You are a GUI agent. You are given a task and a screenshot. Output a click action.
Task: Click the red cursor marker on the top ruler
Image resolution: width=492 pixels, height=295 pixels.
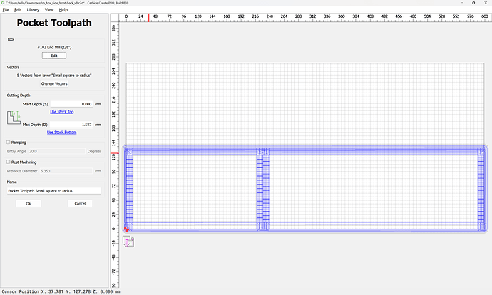148,17
